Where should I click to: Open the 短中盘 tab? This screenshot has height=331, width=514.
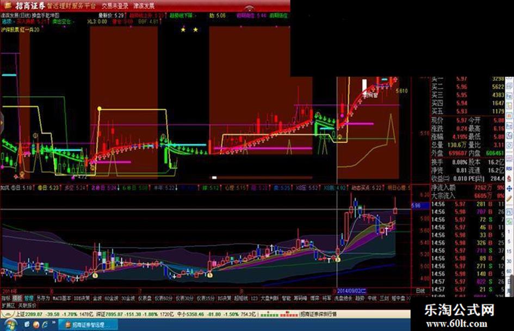pos(398,298)
